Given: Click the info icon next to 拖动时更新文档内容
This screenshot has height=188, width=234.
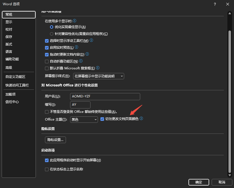Looking at the screenshot, I should click(x=87, y=54).
